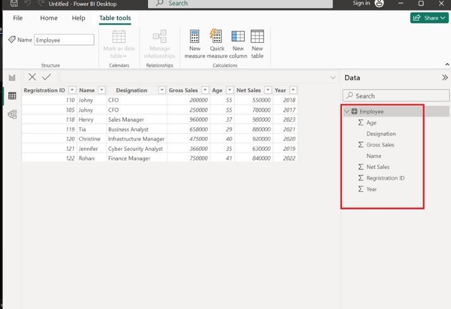The height and width of the screenshot is (309, 451).
Task: Collapse the Data pane with double chevron
Action: pyautogui.click(x=445, y=78)
